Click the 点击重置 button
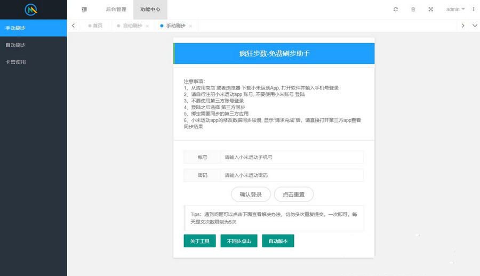 tap(293, 194)
